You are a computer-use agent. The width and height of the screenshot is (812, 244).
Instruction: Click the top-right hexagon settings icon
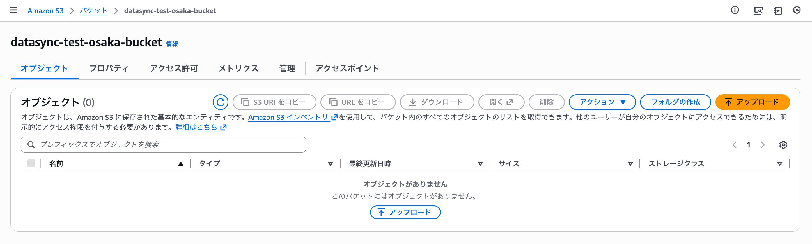tap(797, 10)
